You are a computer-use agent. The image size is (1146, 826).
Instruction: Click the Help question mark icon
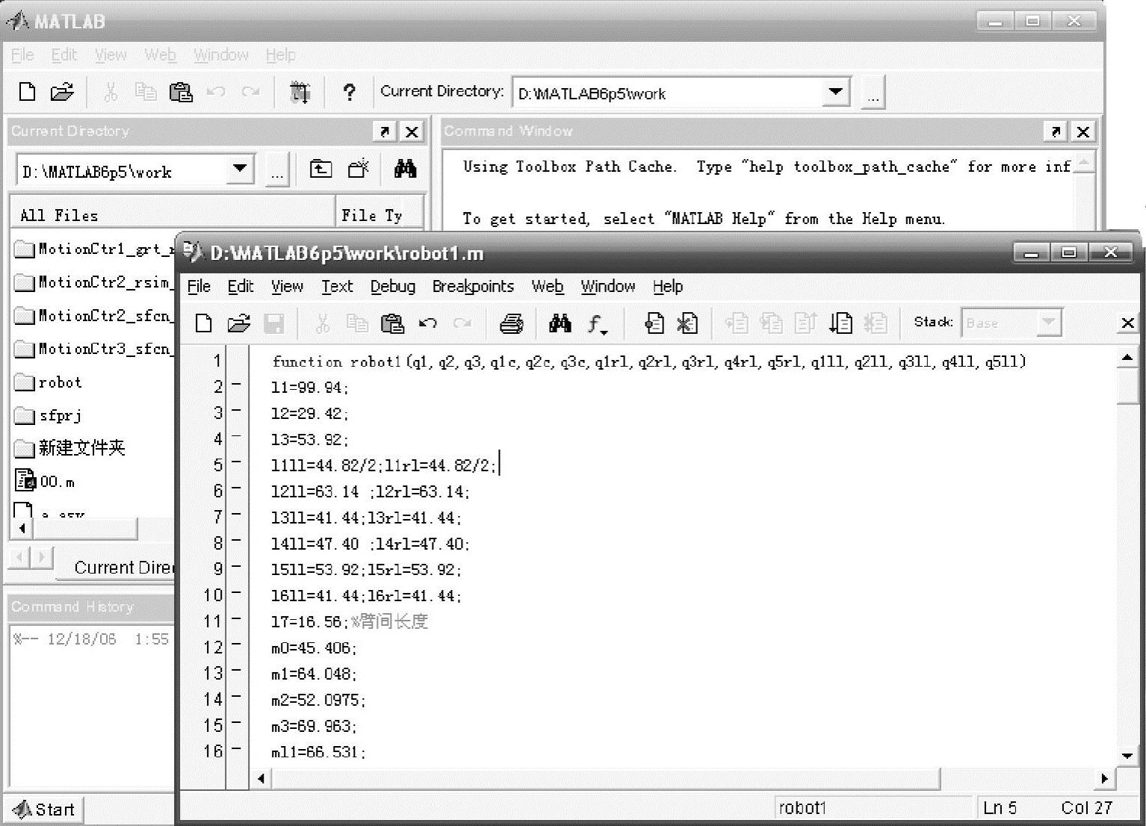[x=349, y=92]
